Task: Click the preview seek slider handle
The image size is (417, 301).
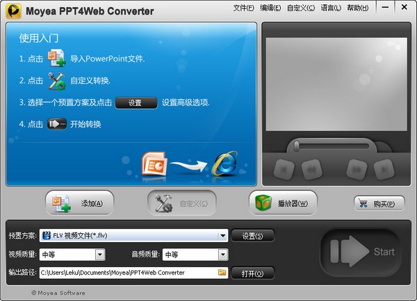Action: coord(297,146)
